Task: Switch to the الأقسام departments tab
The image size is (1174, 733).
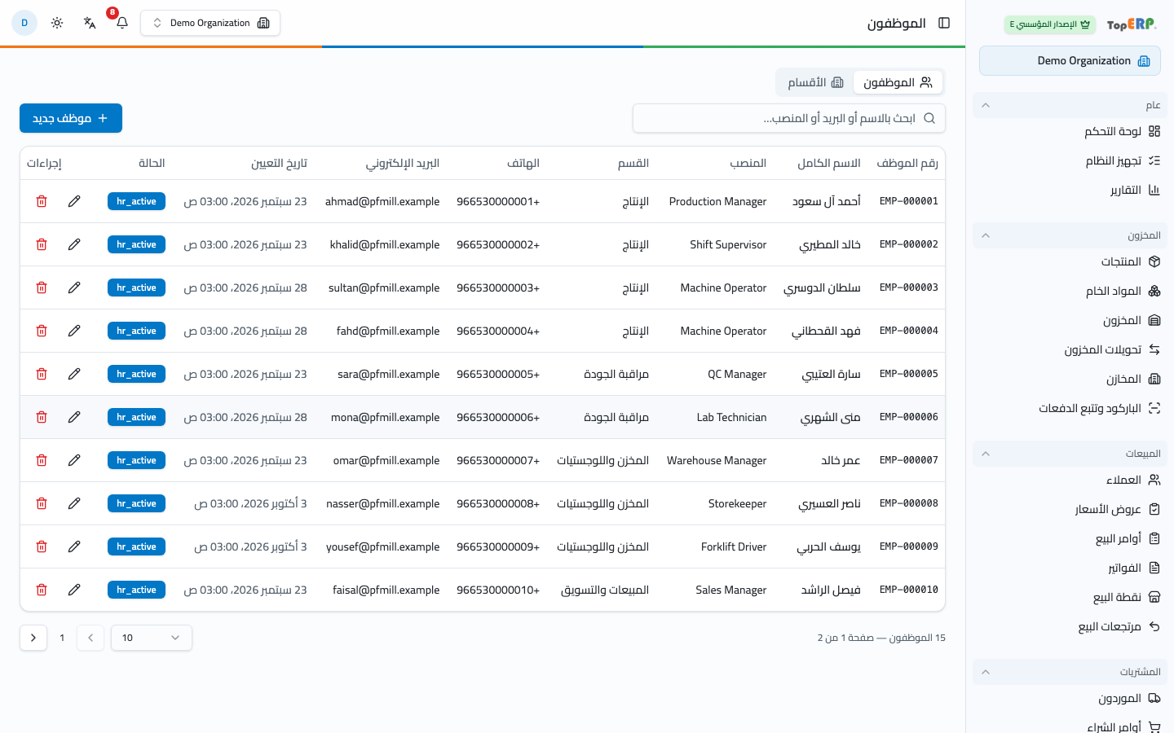Action: pos(815,82)
